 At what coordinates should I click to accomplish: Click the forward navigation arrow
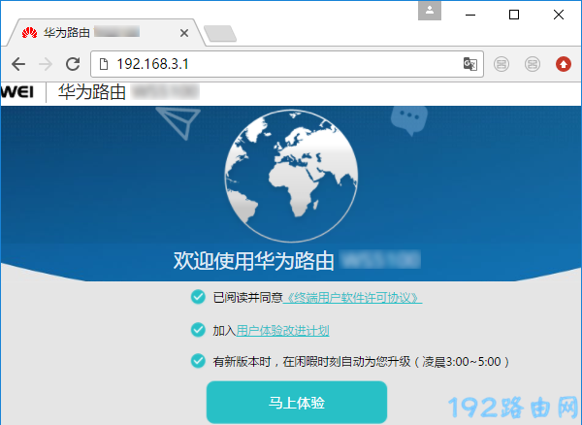(x=45, y=64)
